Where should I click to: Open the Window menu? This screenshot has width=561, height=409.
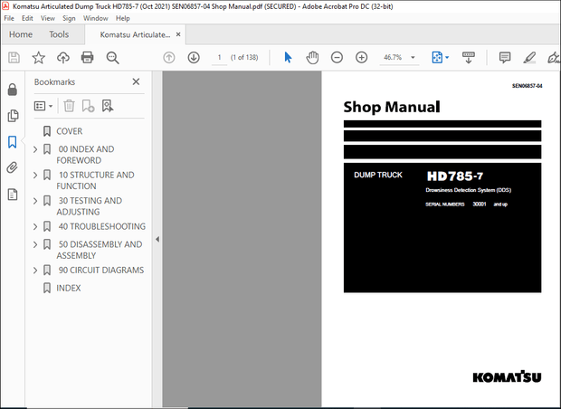tap(96, 18)
